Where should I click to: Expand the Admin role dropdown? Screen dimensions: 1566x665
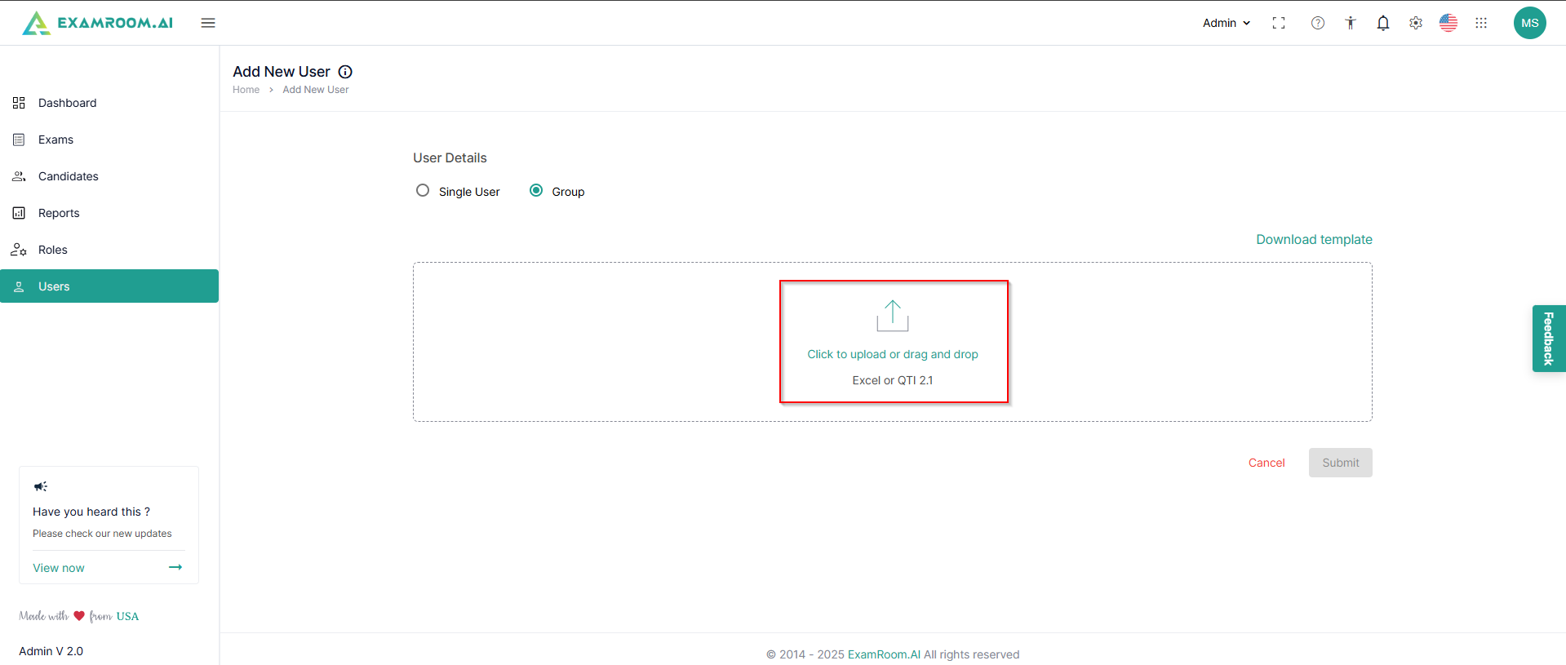pyautogui.click(x=1227, y=23)
